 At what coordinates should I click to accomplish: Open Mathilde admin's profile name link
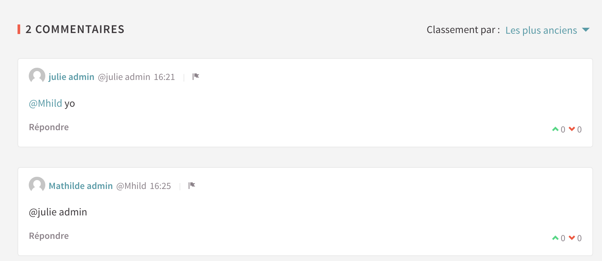pos(81,186)
